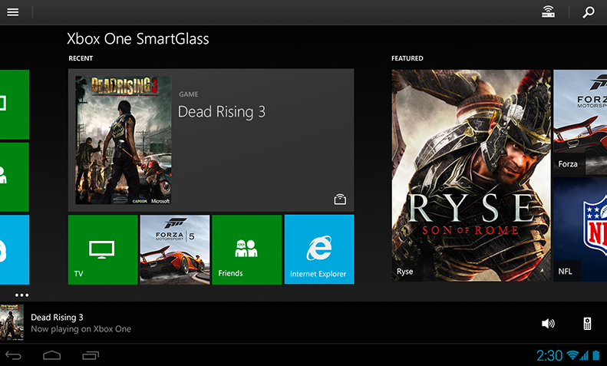Tap the console connection icon

[548, 12]
